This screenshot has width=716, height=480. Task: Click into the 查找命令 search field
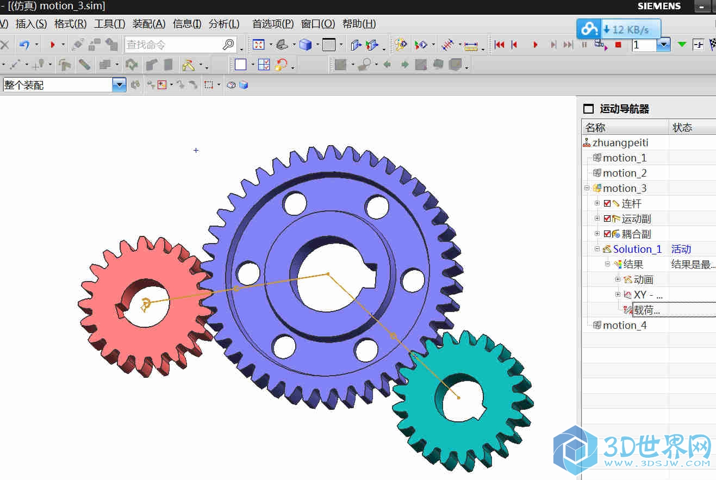[x=173, y=45]
